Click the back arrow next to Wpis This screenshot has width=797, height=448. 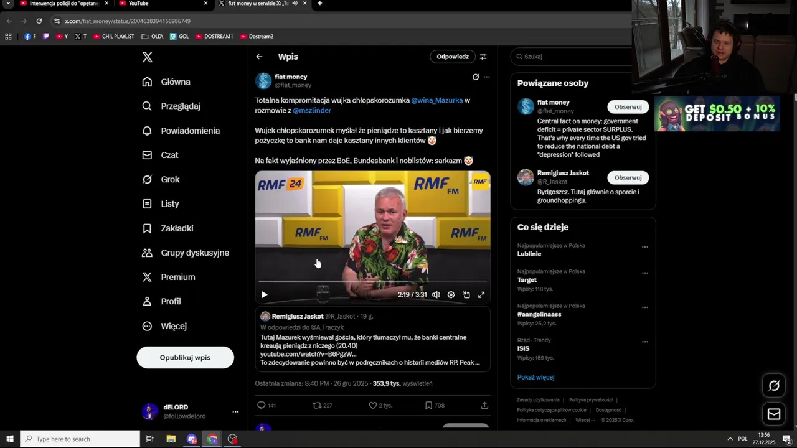259,57
